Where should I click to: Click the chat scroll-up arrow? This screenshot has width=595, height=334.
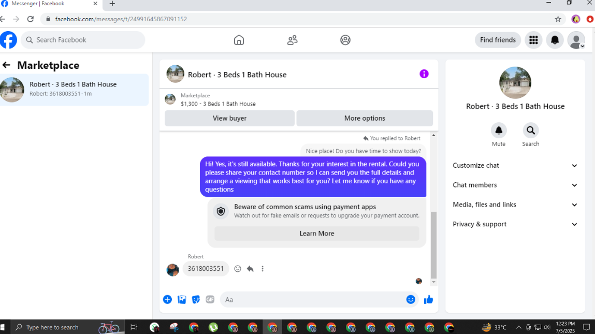click(x=433, y=135)
